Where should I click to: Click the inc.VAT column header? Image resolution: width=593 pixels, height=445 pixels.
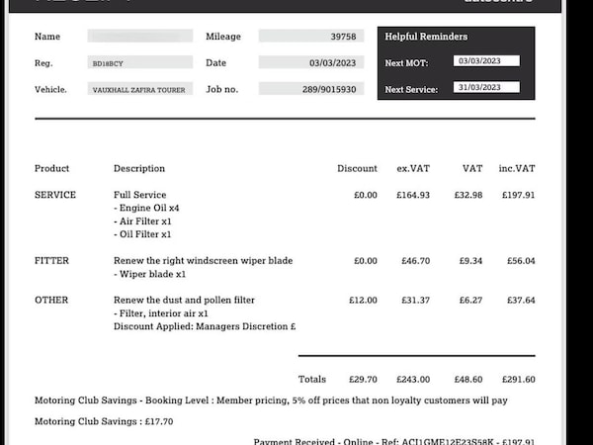(x=516, y=169)
